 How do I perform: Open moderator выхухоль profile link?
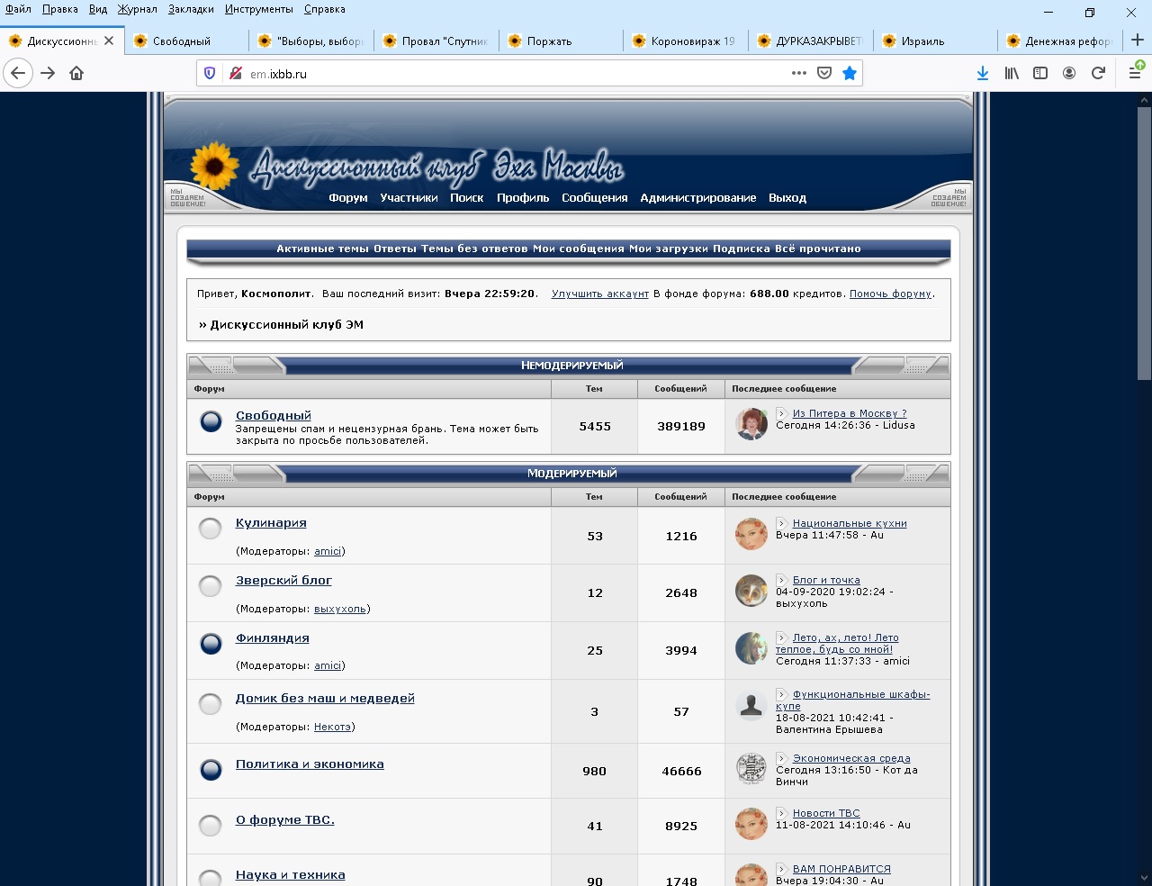click(x=340, y=609)
